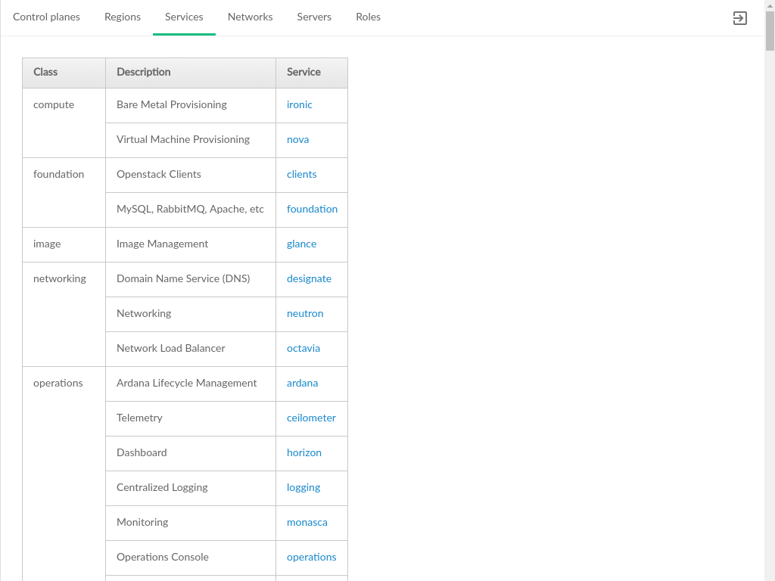
Task: Open the designate DNS service link
Action: click(x=309, y=279)
